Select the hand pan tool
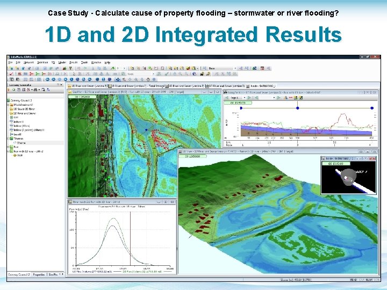387x290 pixels. tap(148, 79)
